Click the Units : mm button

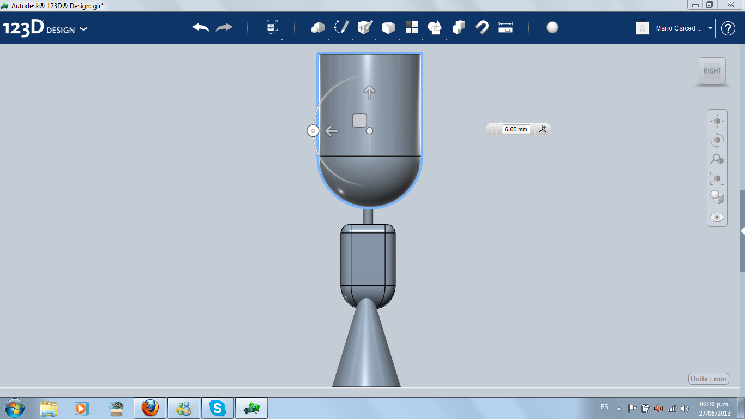click(x=709, y=379)
